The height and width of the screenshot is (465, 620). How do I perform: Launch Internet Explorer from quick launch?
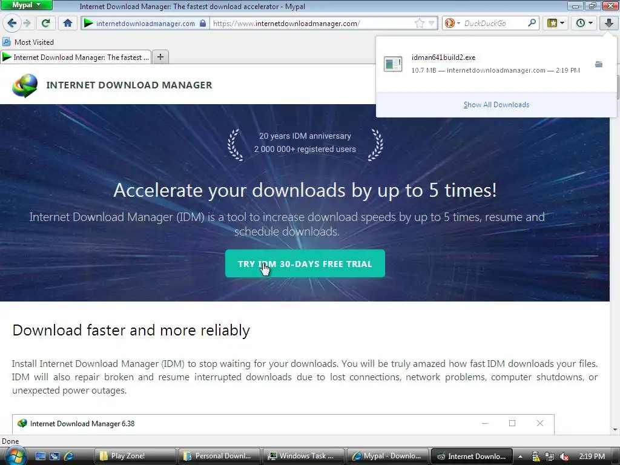(x=68, y=457)
